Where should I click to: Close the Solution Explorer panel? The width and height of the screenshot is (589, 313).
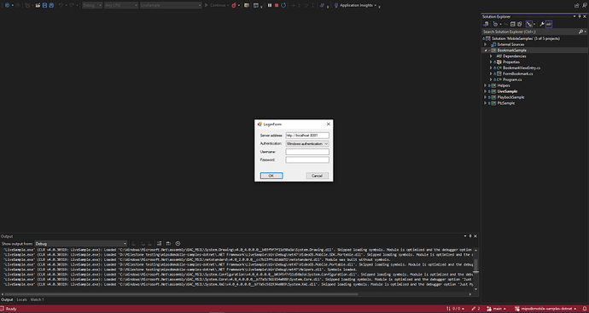point(585,16)
